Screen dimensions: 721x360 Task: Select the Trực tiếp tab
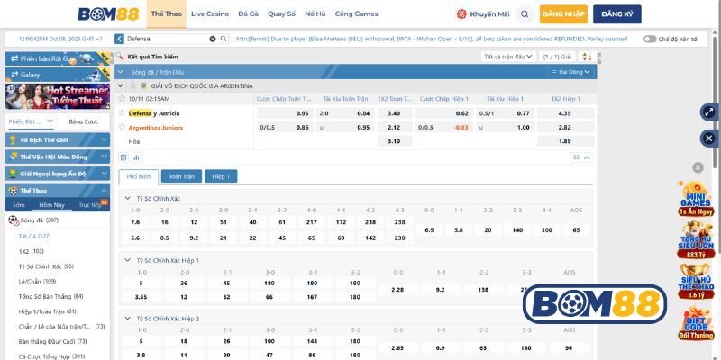point(91,205)
